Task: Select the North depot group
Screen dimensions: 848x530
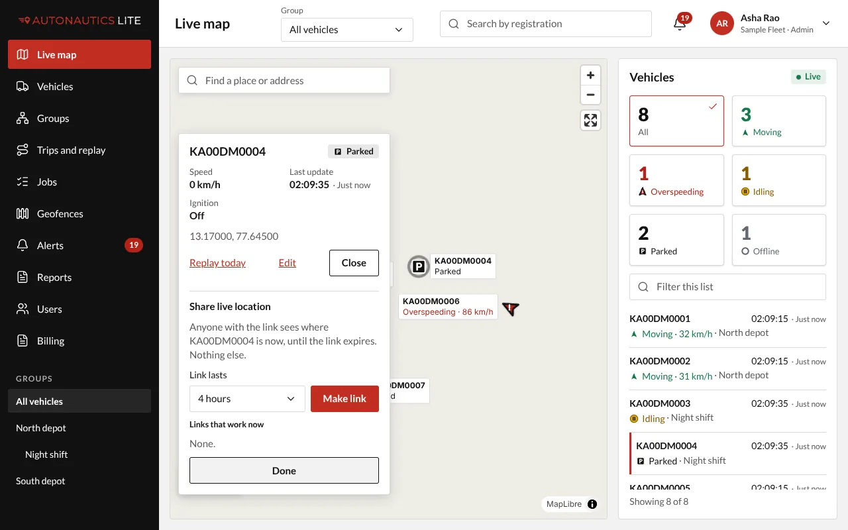Action: [79, 428]
